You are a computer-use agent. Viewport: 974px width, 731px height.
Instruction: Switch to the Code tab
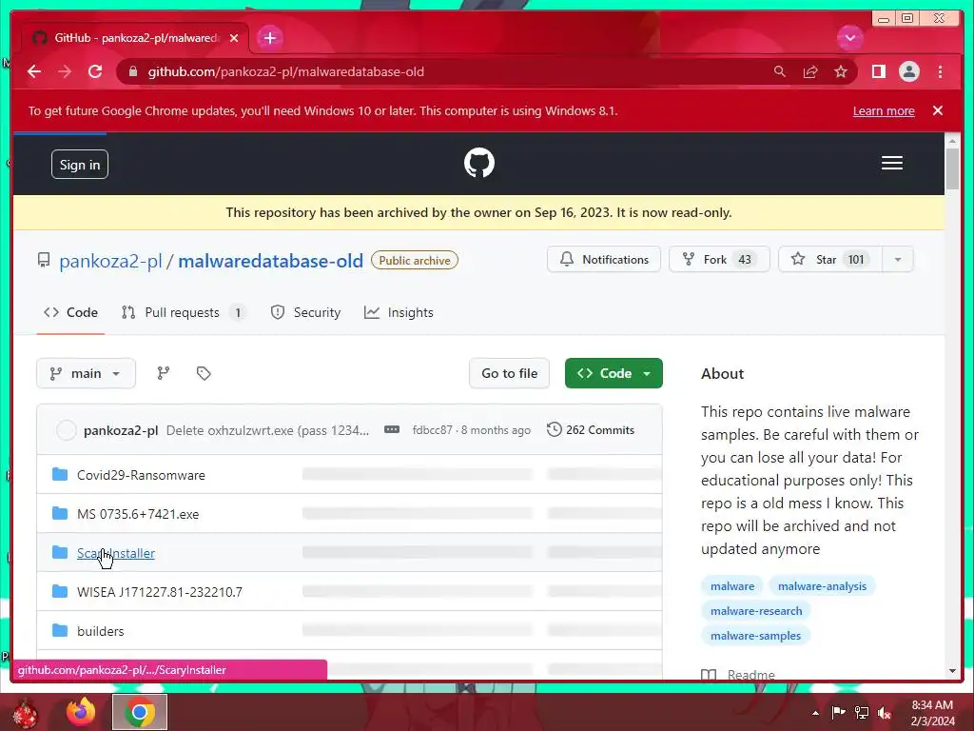pos(70,312)
